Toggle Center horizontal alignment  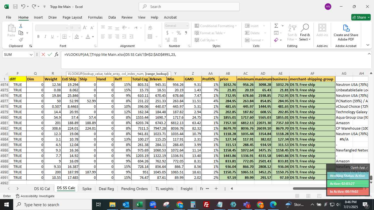pyautogui.click(x=110, y=36)
